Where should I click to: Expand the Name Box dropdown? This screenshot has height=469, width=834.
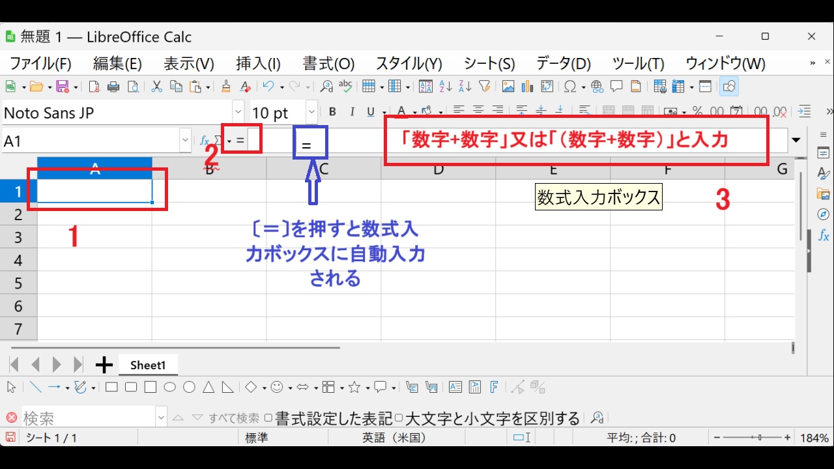click(x=184, y=140)
